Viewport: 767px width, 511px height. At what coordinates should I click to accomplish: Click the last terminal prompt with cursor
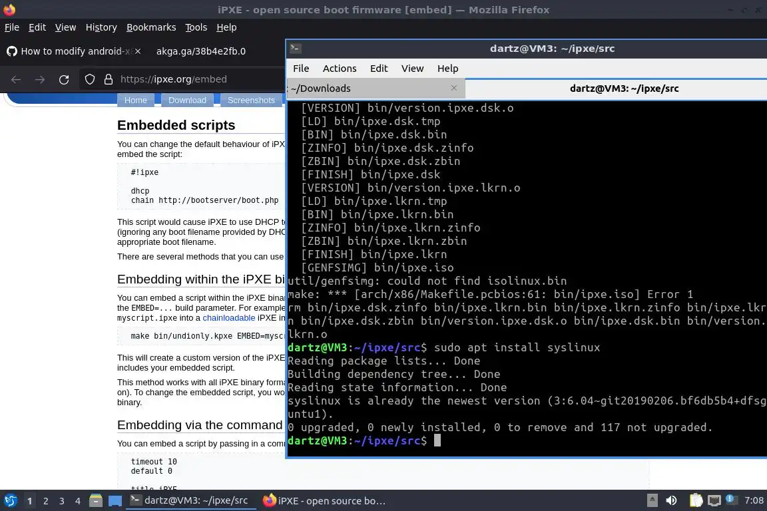pos(364,440)
